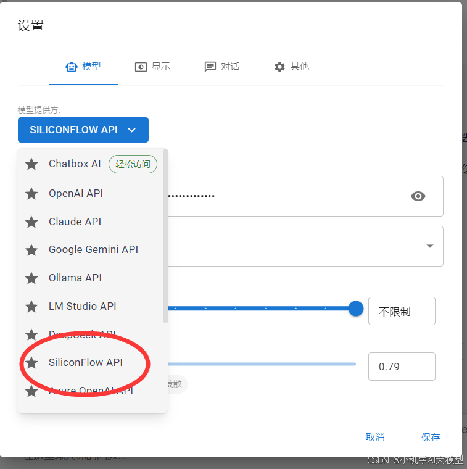Click the star icon beside SiliconFlow API
The image size is (467, 469).
coord(31,363)
